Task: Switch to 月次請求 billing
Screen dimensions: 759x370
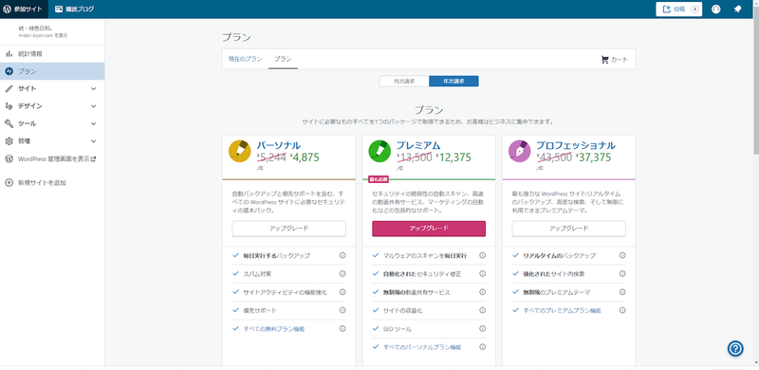Action: (x=404, y=82)
